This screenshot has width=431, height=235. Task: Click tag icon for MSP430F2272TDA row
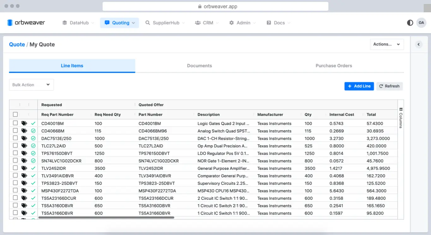pos(24,191)
